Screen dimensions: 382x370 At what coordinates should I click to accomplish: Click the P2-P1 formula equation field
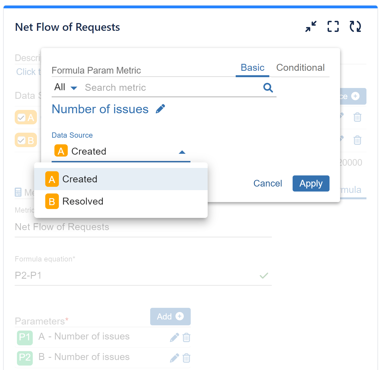point(111,275)
